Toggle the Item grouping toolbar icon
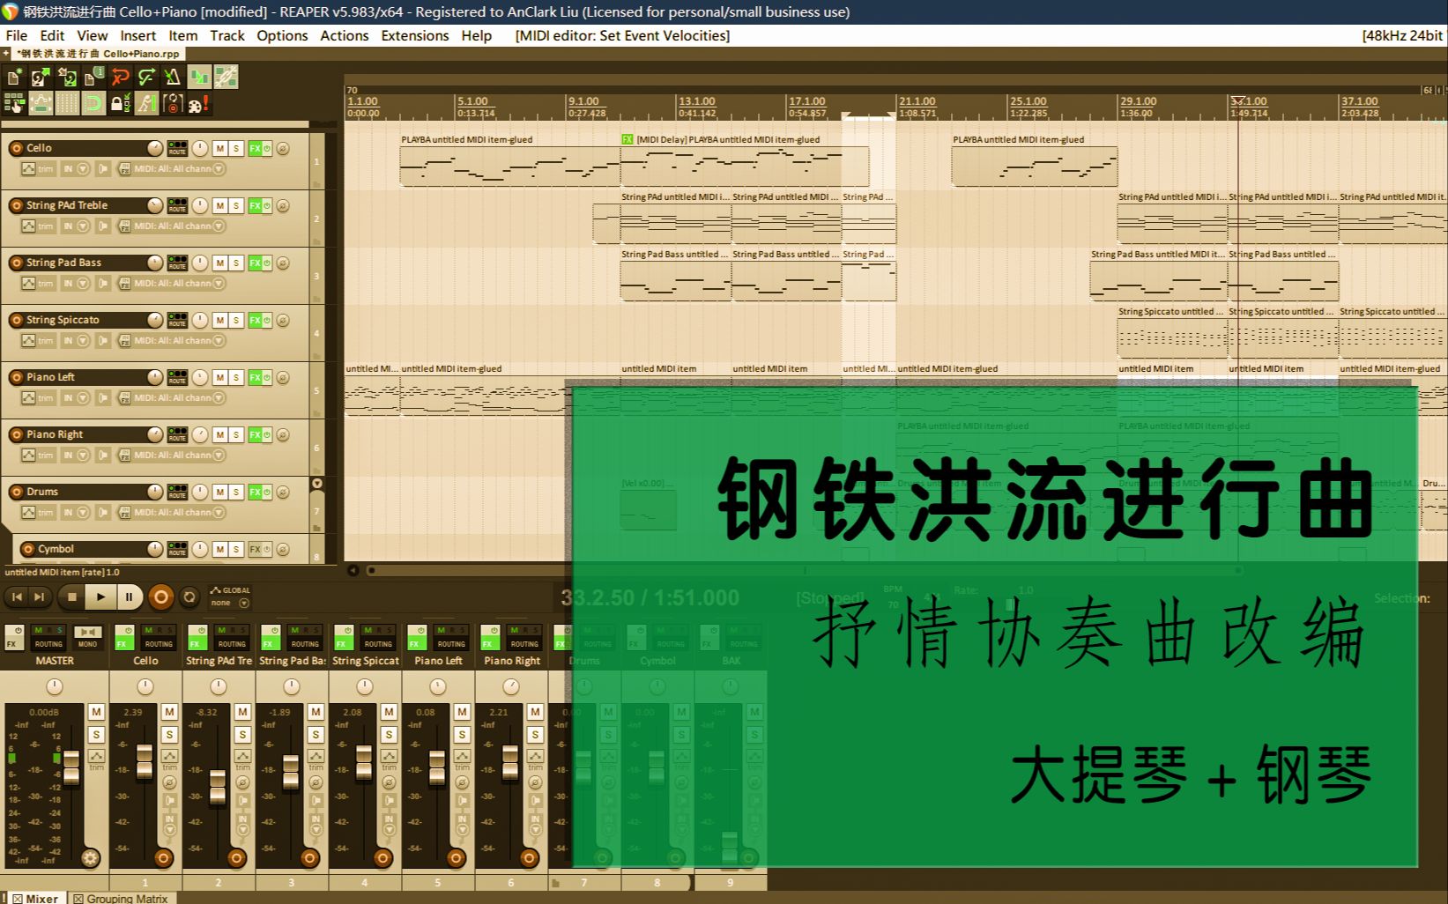Viewport: 1448px width, 904px height. pyautogui.click(x=226, y=77)
